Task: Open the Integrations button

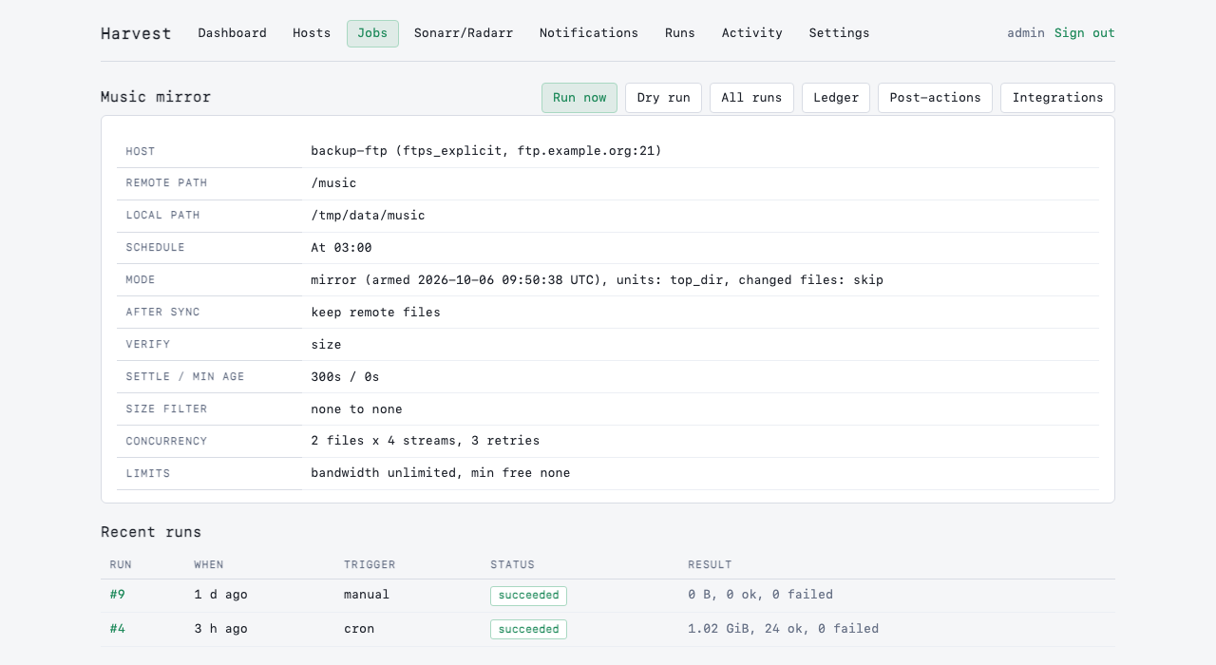Action: tap(1057, 98)
